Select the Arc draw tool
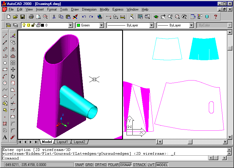 (5, 76)
